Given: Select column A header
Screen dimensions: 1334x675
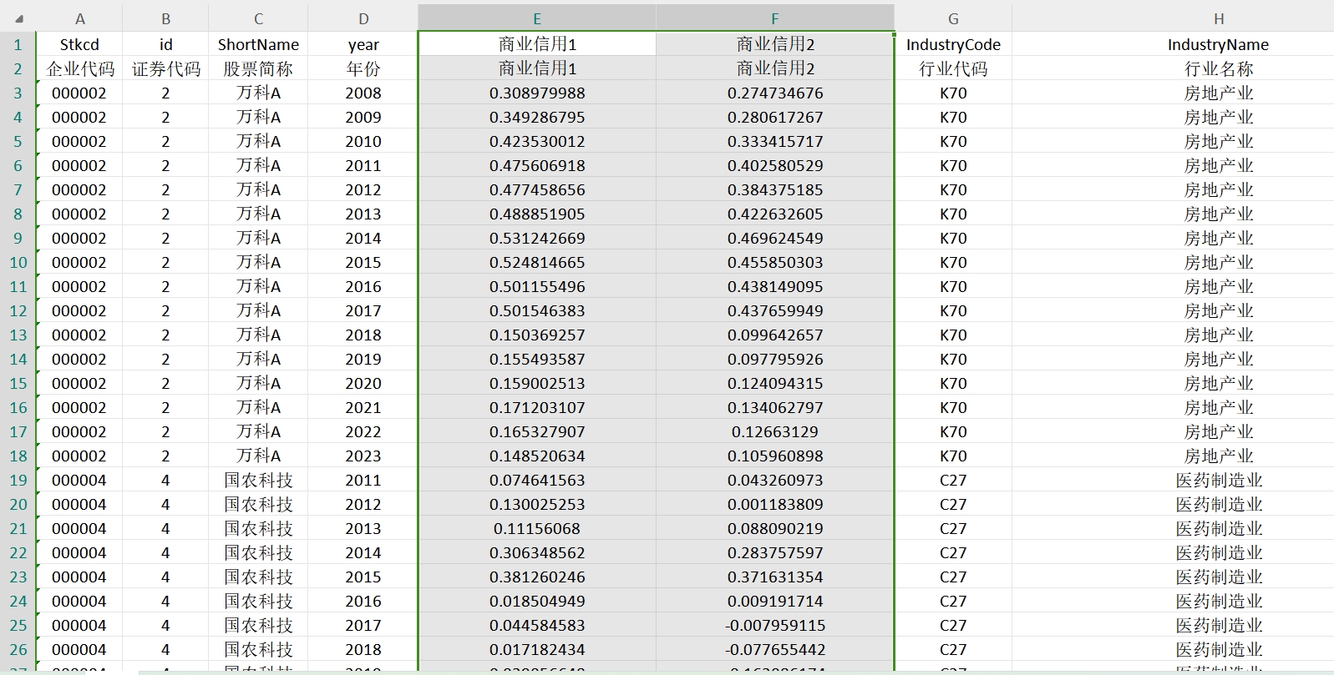Looking at the screenshot, I should (x=79, y=18).
